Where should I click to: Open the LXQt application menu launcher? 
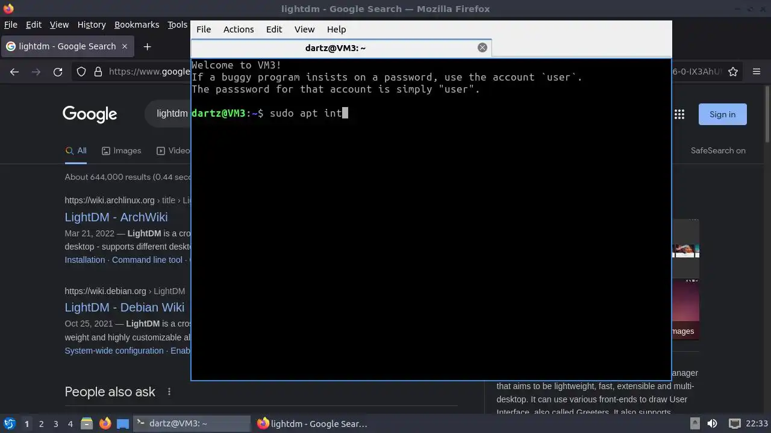pos(9,423)
